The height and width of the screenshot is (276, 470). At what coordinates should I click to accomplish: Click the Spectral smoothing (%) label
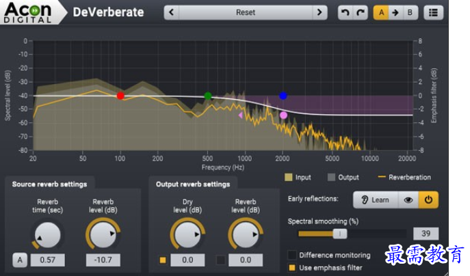click(323, 221)
